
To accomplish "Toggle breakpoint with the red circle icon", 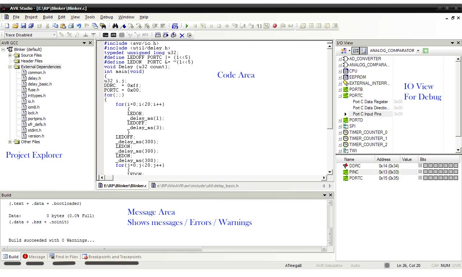I will coord(275,26).
